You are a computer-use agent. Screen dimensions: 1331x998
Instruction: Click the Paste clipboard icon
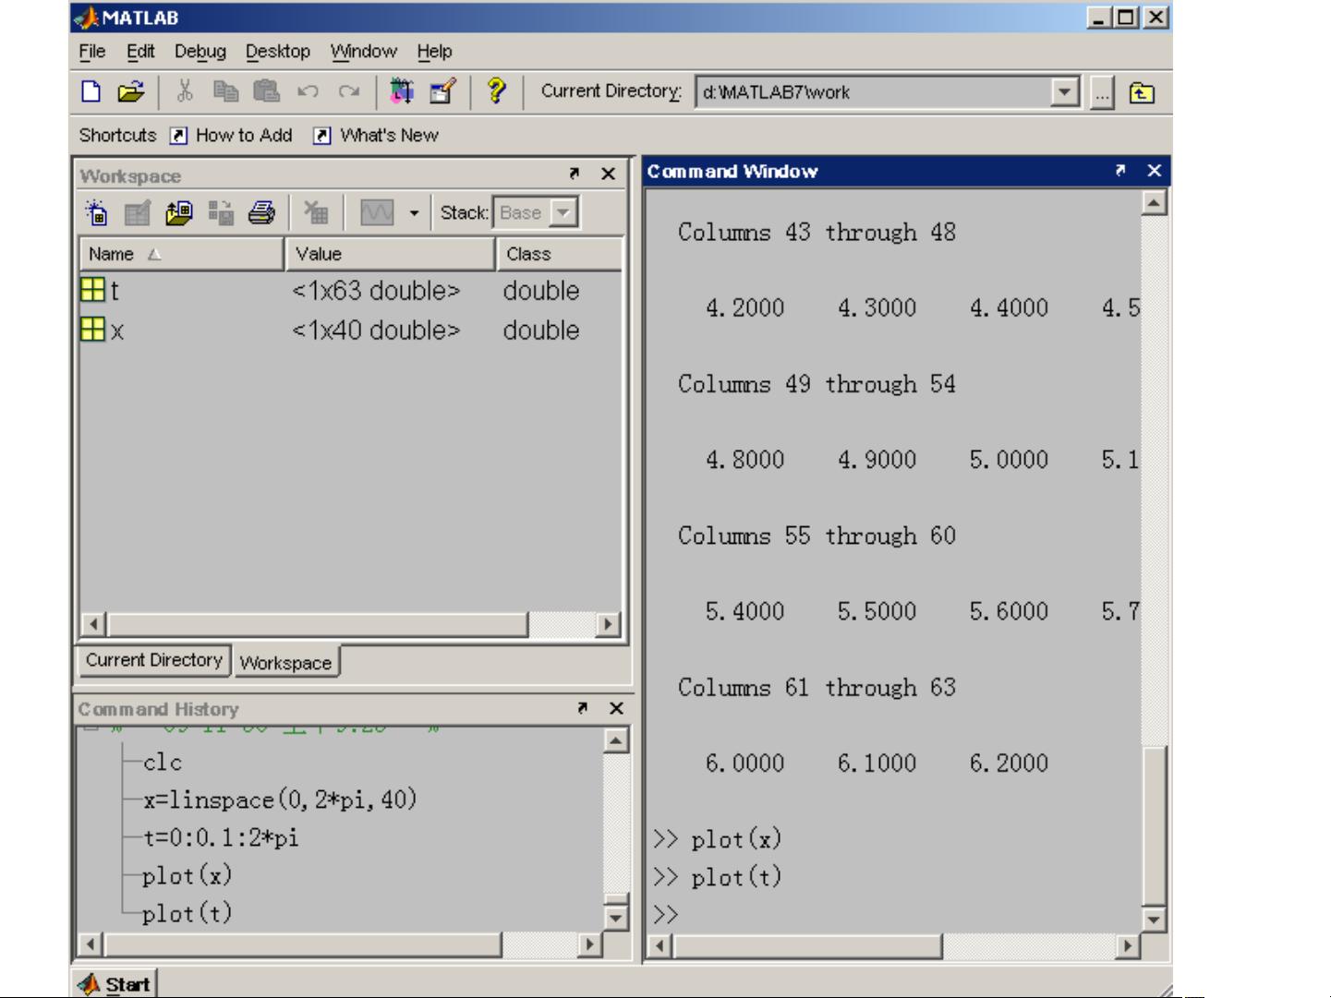click(x=266, y=90)
